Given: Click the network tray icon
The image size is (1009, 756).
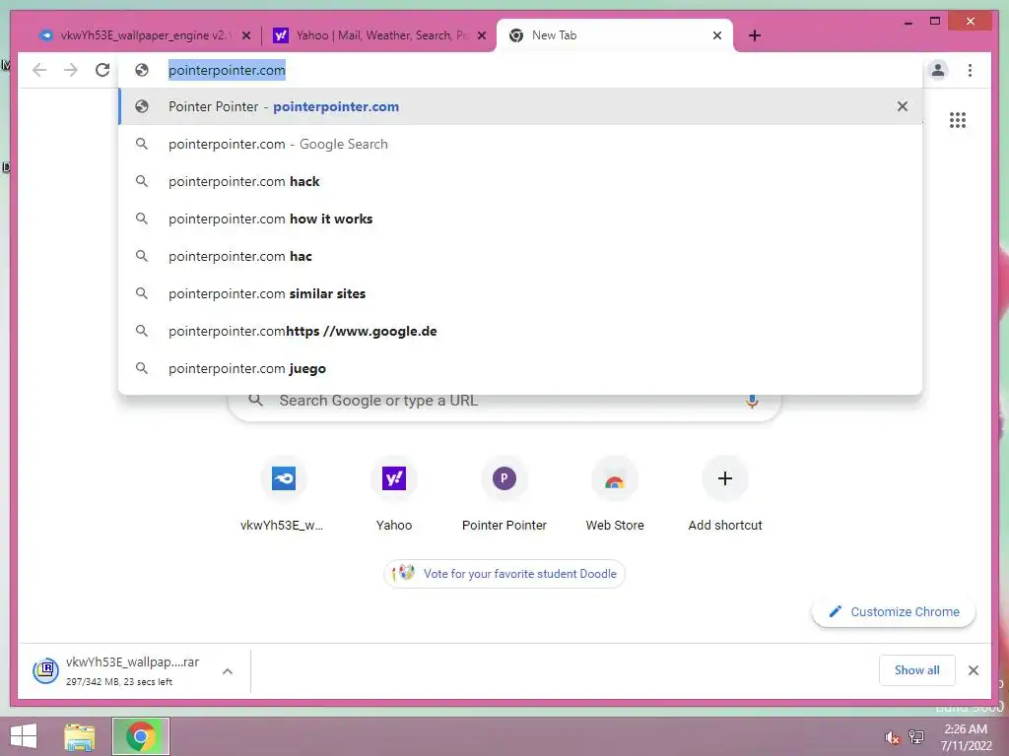Looking at the screenshot, I should pyautogui.click(x=916, y=736).
